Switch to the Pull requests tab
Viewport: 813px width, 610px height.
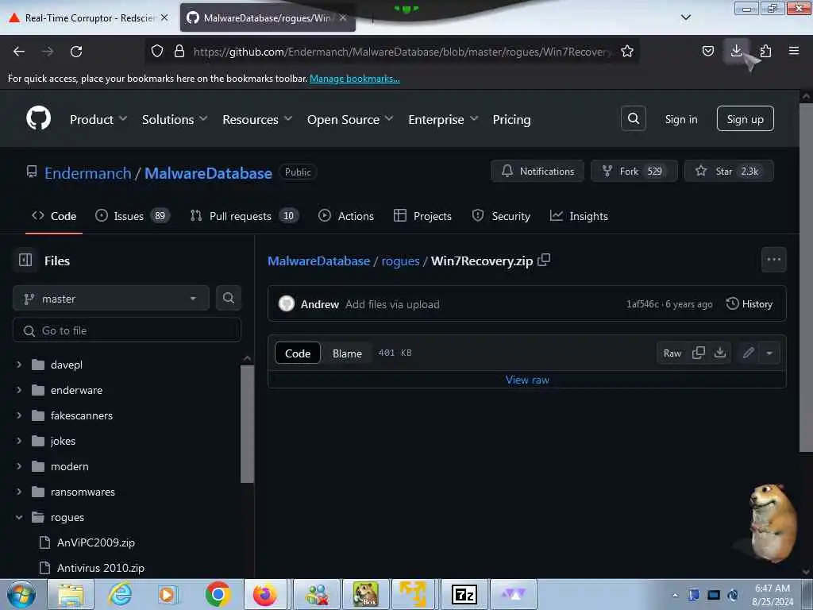click(x=245, y=216)
